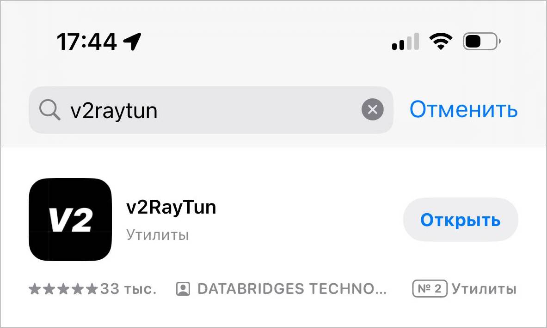Tap the status bar clock 17:44
547x328 pixels.
(86, 42)
